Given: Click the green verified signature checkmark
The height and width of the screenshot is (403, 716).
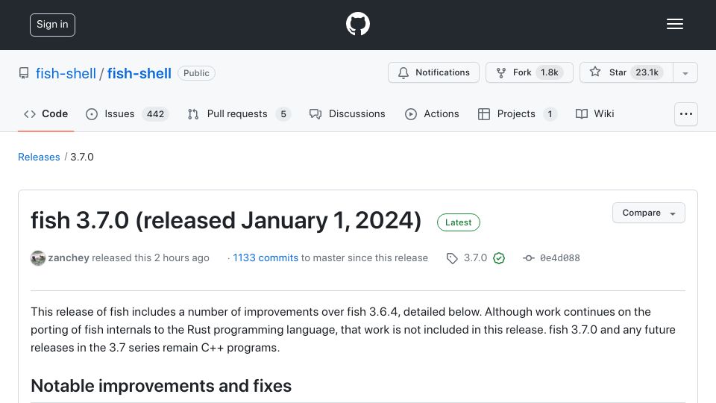Looking at the screenshot, I should (499, 258).
